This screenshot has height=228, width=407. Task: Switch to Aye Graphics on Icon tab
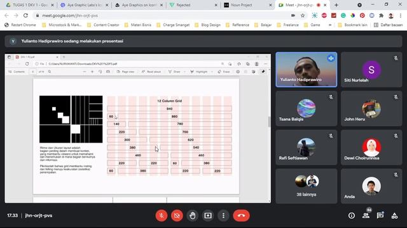(x=139, y=5)
